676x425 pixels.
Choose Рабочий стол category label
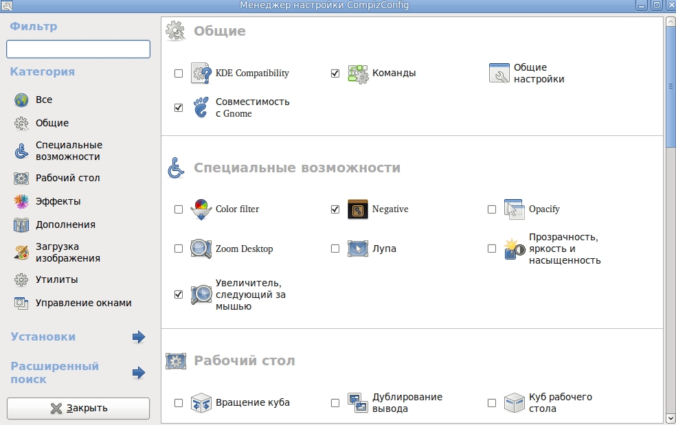(68, 178)
